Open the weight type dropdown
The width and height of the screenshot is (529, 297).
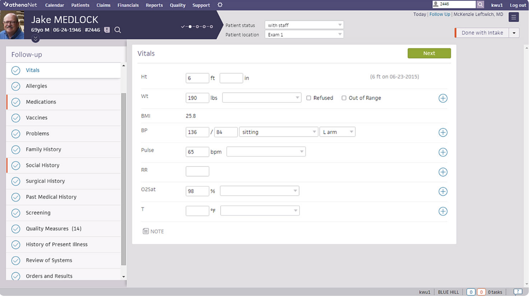tap(261, 98)
